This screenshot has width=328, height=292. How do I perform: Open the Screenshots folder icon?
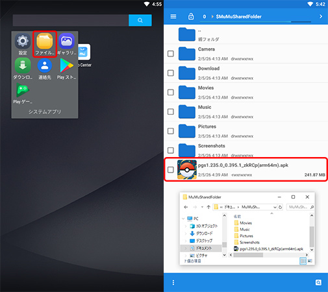pyautogui.click(x=187, y=150)
